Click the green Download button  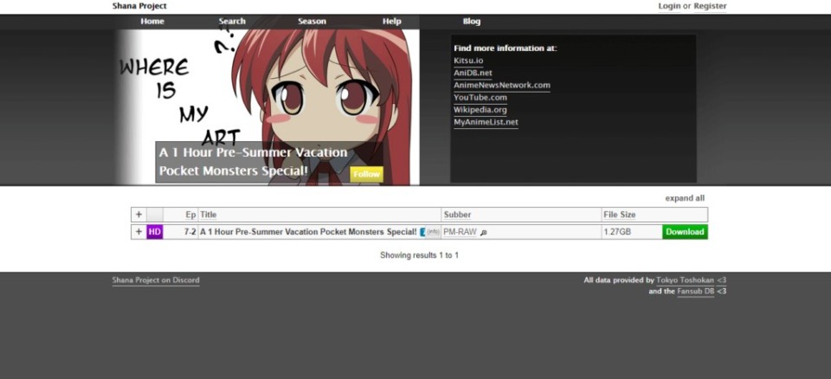click(x=685, y=232)
